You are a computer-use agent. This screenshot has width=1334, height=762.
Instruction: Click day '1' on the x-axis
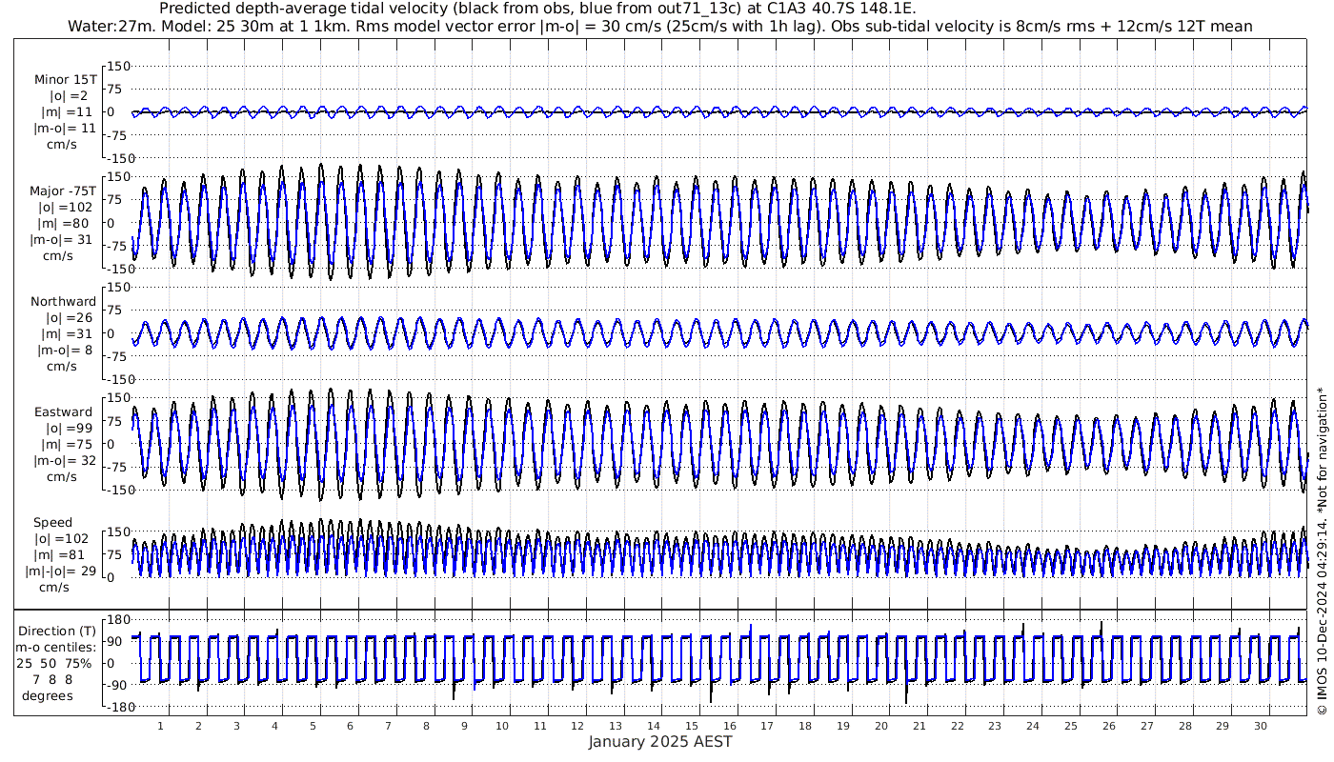[x=161, y=726]
